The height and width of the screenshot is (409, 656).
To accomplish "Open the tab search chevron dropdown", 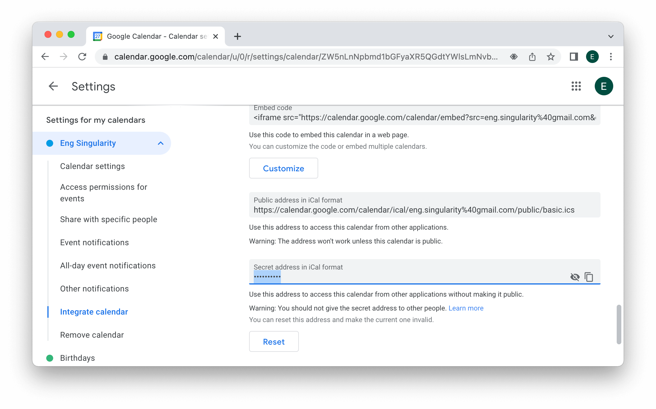I will click(x=611, y=36).
